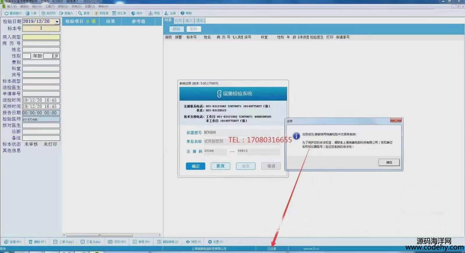465x253 pixels.
Task: Click the 刷新 refresh button
Action: 176,29
